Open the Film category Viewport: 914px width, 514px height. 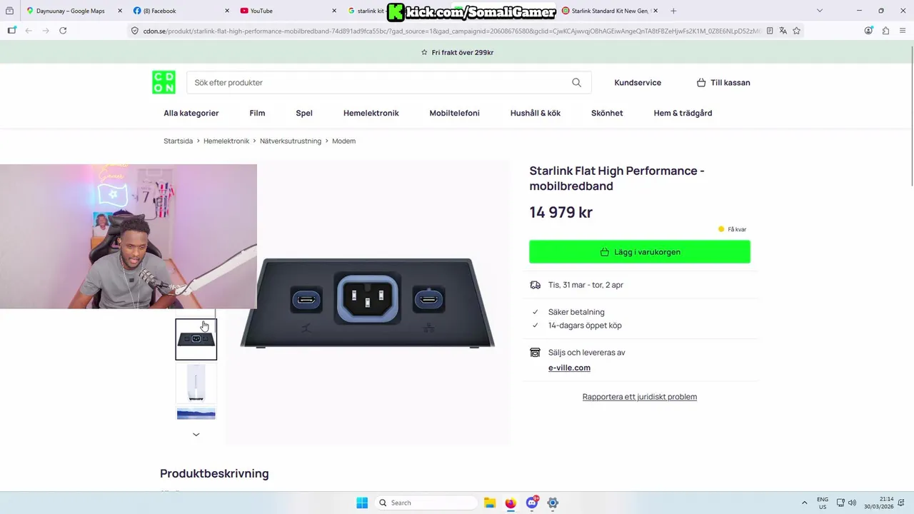coord(257,113)
